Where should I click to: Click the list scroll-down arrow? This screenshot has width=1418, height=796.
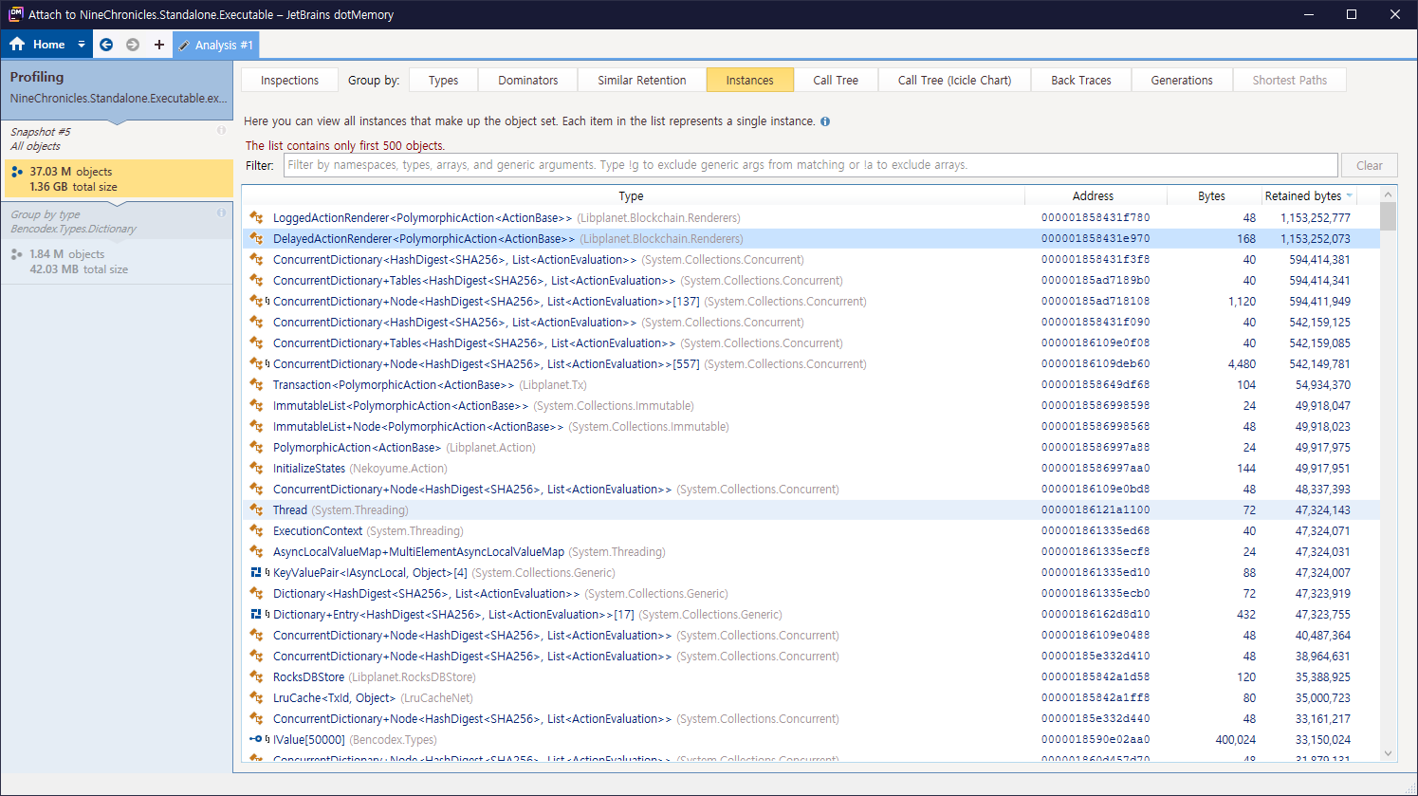tap(1388, 753)
